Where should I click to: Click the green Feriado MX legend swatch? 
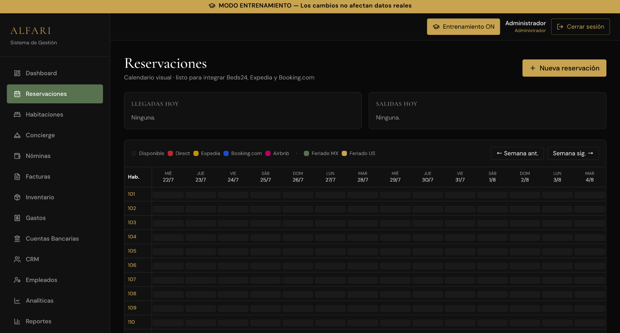pyautogui.click(x=306, y=153)
